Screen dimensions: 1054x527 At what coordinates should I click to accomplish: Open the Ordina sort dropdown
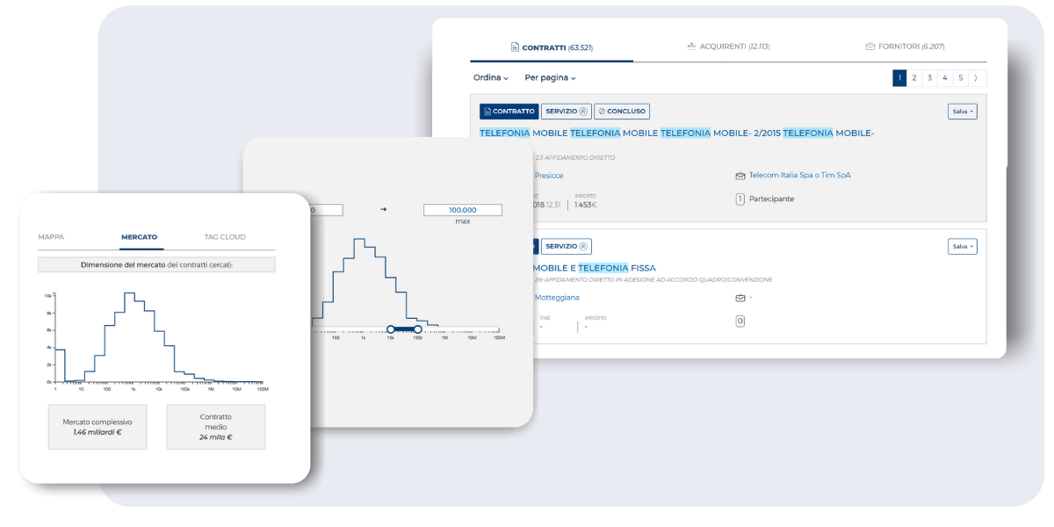[x=490, y=78]
